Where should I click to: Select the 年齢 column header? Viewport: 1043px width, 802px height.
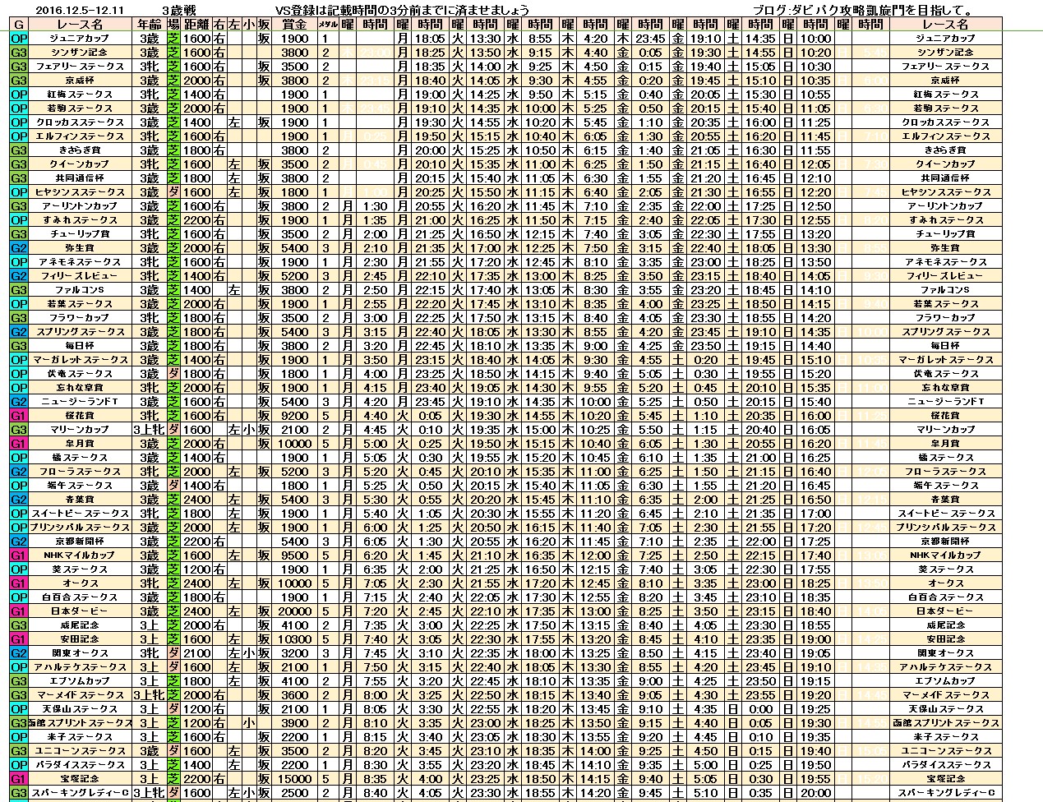[149, 25]
